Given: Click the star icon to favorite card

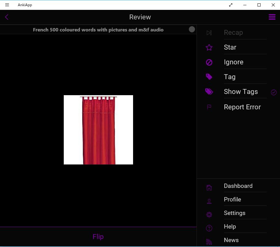Looking at the screenshot, I should coord(209,47).
